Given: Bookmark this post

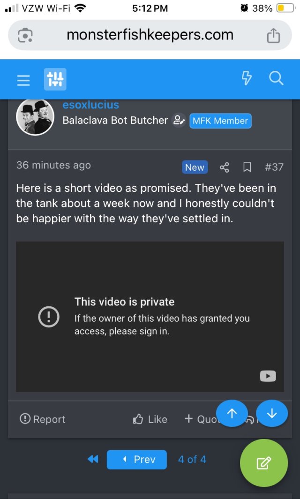Looking at the screenshot, I should coord(247,167).
